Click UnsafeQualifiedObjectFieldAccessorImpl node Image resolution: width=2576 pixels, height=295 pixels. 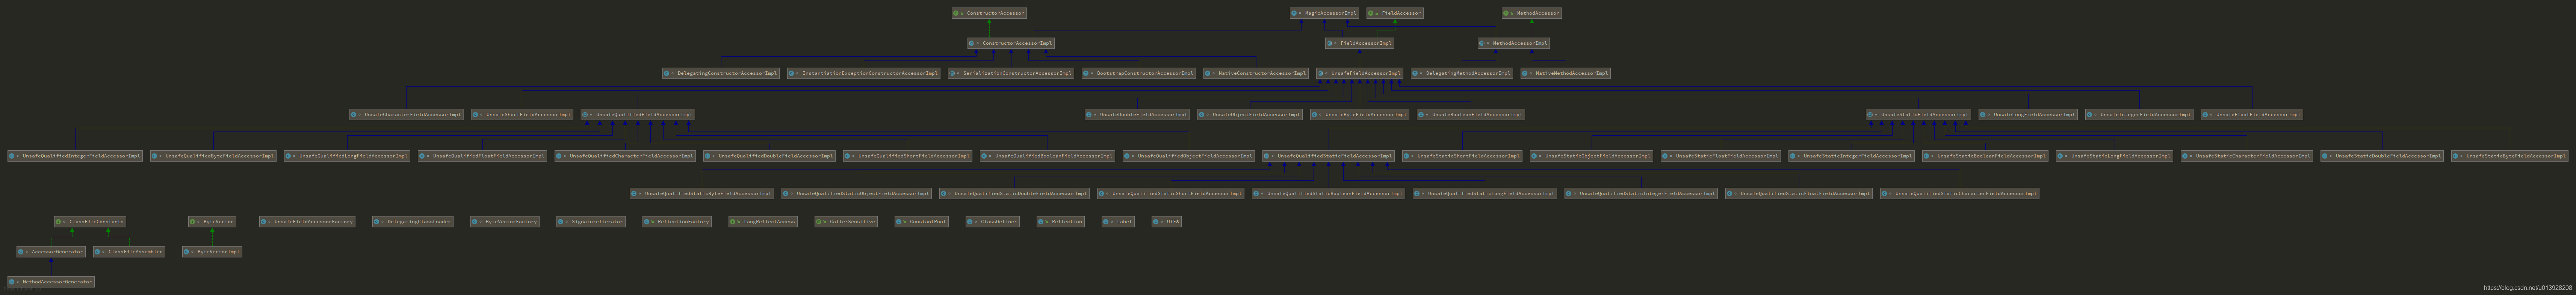pos(1188,156)
